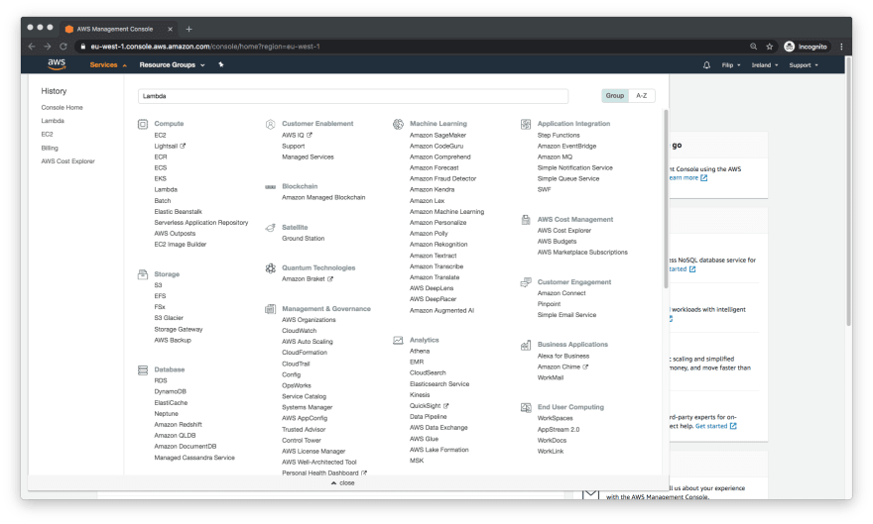The height and width of the screenshot is (524, 873).
Task: Click the Incognito profile button
Action: click(807, 47)
